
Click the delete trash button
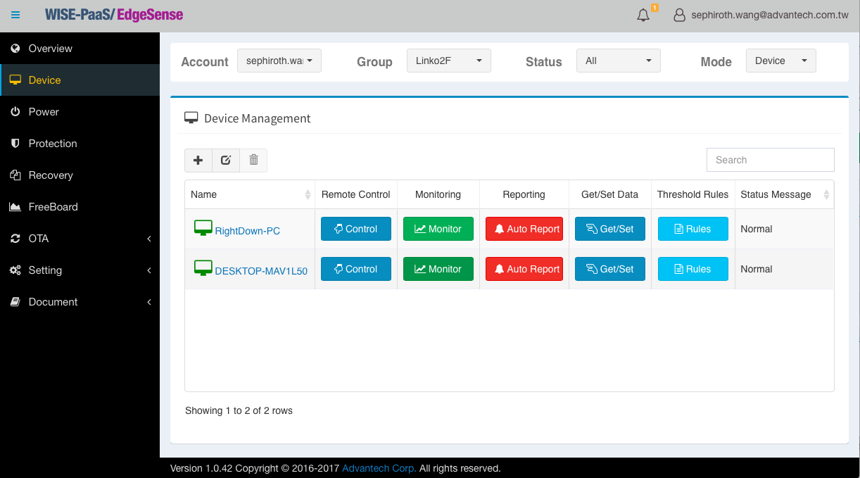pyautogui.click(x=253, y=160)
